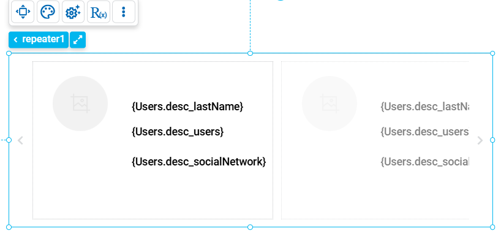Open the three-dot more options menu

tap(124, 12)
